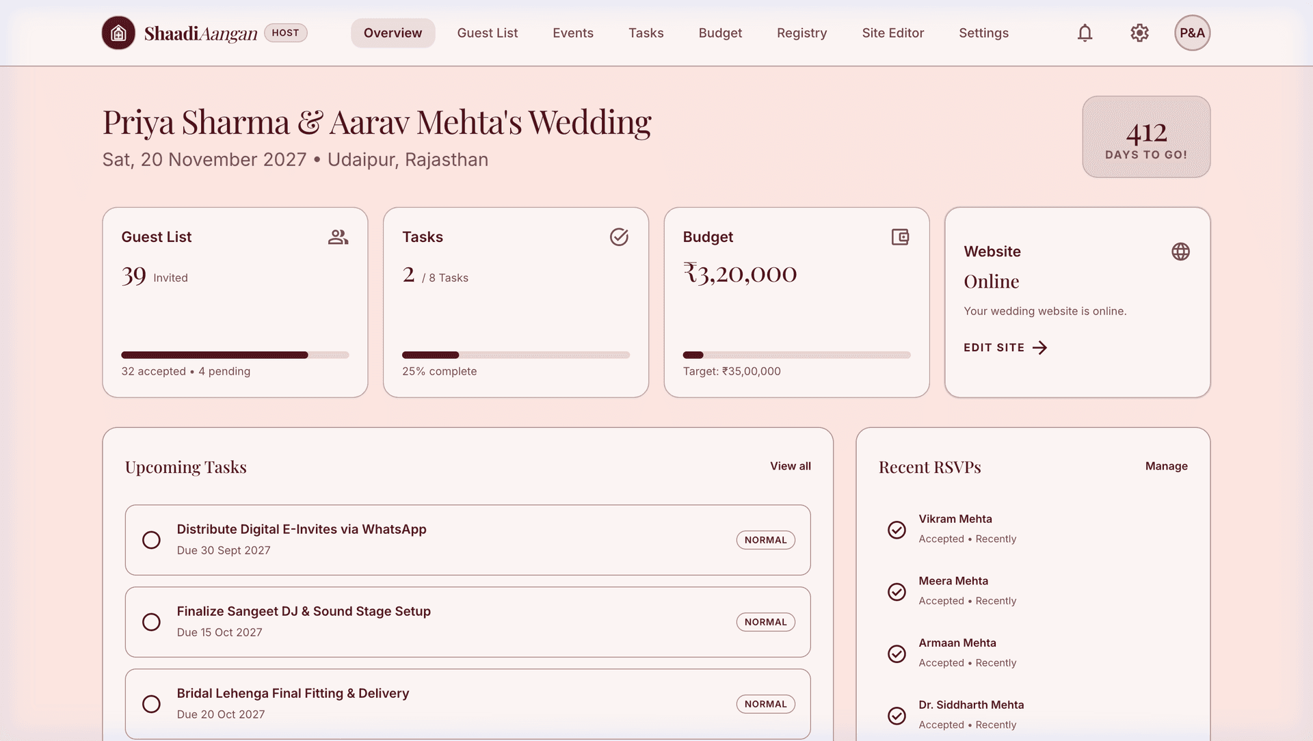The height and width of the screenshot is (741, 1313).
Task: Click "Finalize Sangeet DJ & Sound Stage Setup"
Action: (304, 611)
